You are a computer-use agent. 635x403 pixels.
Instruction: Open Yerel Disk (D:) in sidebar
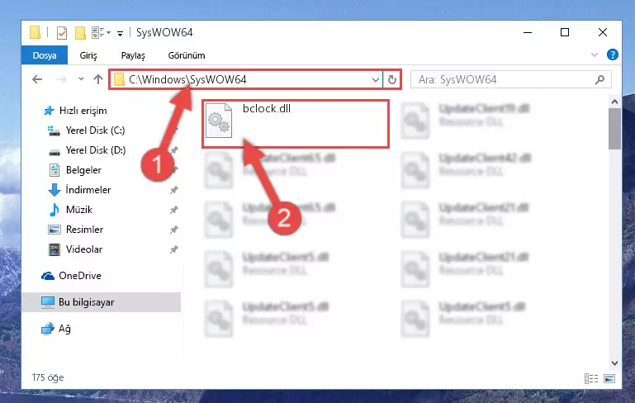click(96, 150)
